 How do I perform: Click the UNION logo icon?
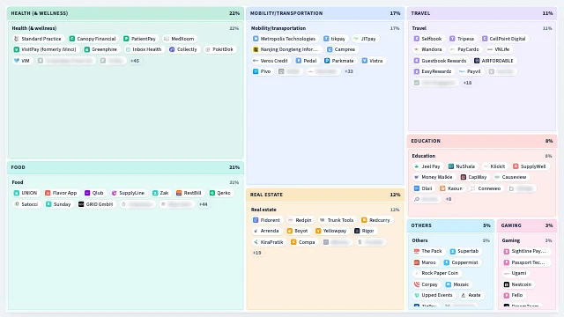tap(17, 193)
